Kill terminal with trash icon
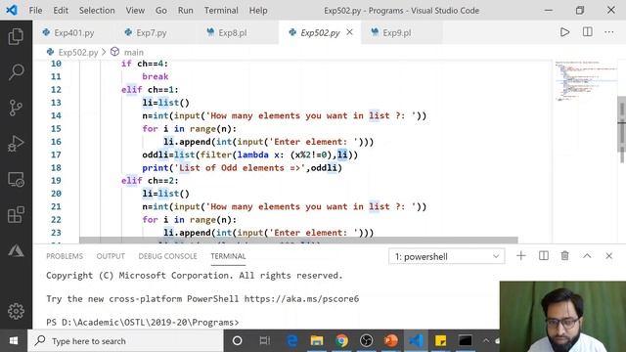This screenshot has width=626, height=352. [x=565, y=256]
